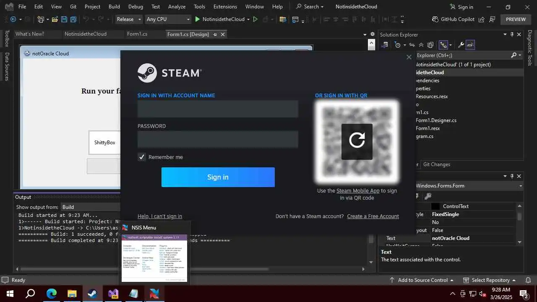
Task: Click the Property Pages wrench icon in Properties
Action: pyautogui.click(x=428, y=196)
